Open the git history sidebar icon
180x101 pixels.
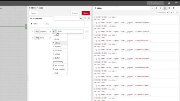(161, 8)
